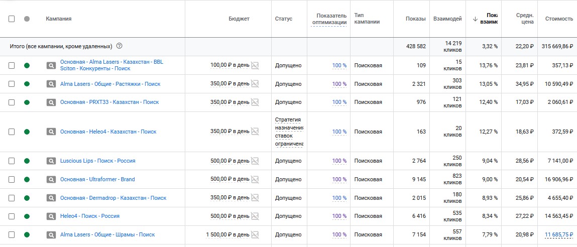Screen dimensions: 577x247
Task: Click the budget chart icon for the 1 500,00 ₽ budget
Action: [255, 234]
